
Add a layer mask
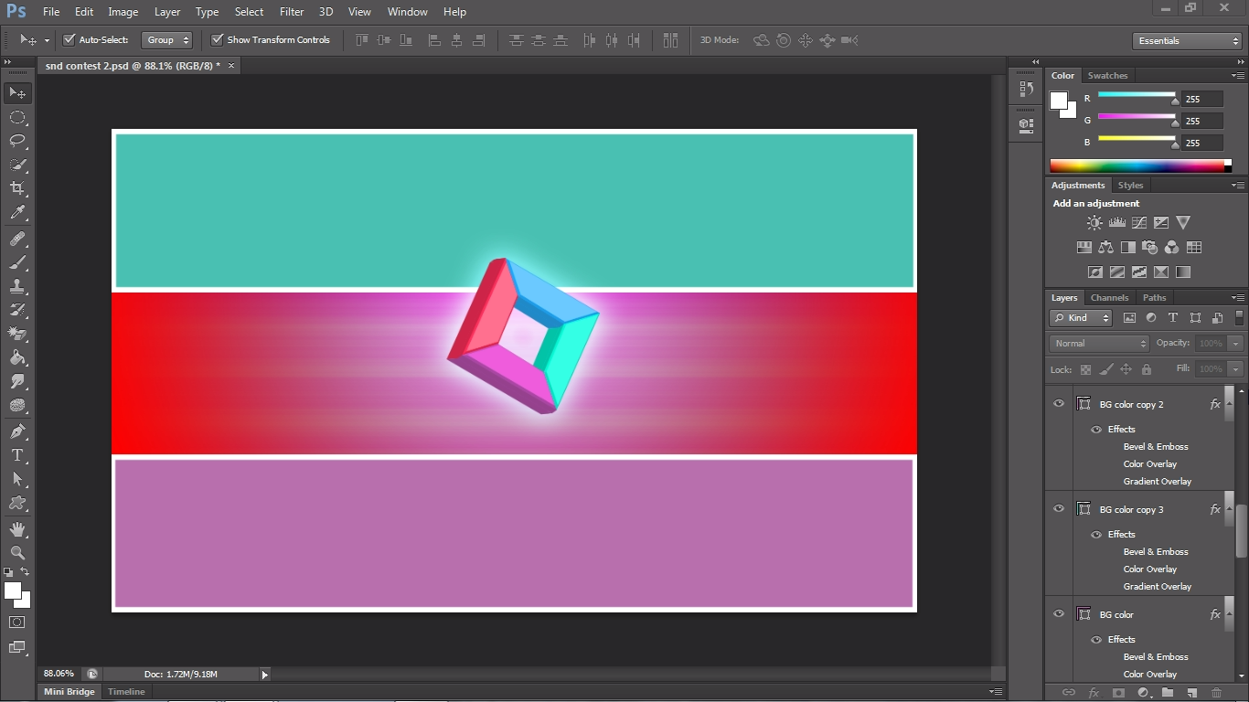click(1118, 693)
